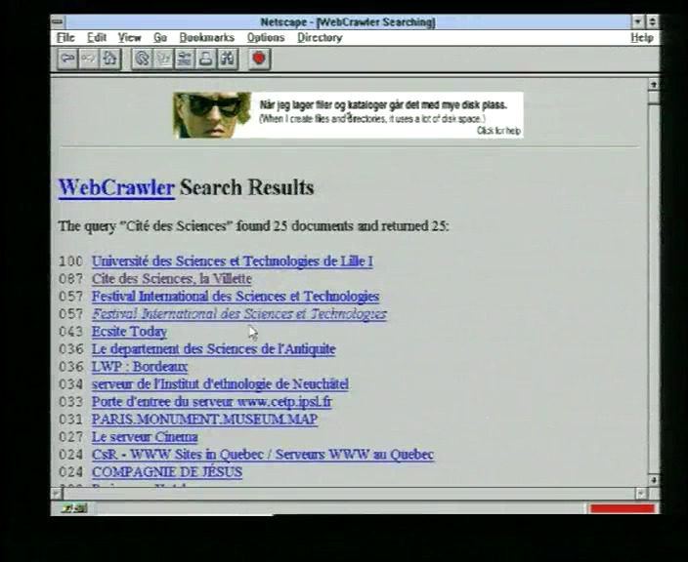Click the relevance score 087
The width and height of the screenshot is (688, 562).
pyautogui.click(x=70, y=279)
